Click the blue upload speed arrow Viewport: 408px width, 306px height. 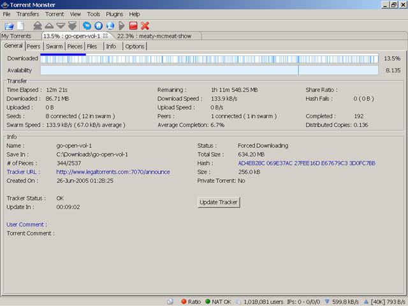pyautogui.click(x=366, y=302)
